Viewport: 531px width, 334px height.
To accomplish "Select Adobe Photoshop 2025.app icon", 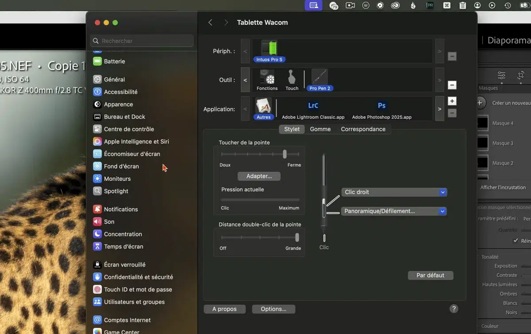I will tap(382, 109).
